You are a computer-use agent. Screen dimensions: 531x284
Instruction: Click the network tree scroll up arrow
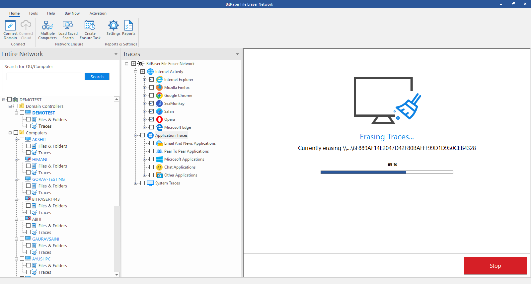(x=116, y=99)
